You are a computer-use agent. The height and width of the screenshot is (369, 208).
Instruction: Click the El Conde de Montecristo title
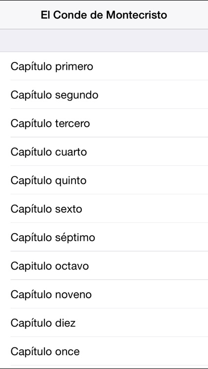(x=104, y=15)
